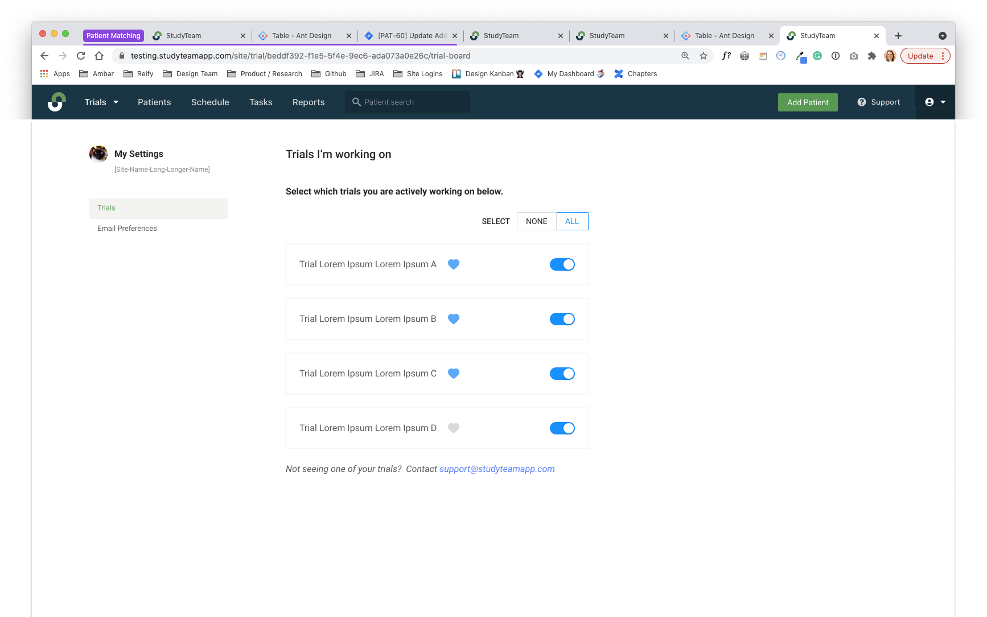The height and width of the screenshot is (617, 987).
Task: Expand the Trials navbar dropdown
Action: coord(102,102)
